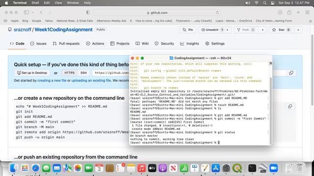314x176 pixels.
Task: Click the volume icon in the menu bar
Action: pyautogui.click(x=248, y=3)
